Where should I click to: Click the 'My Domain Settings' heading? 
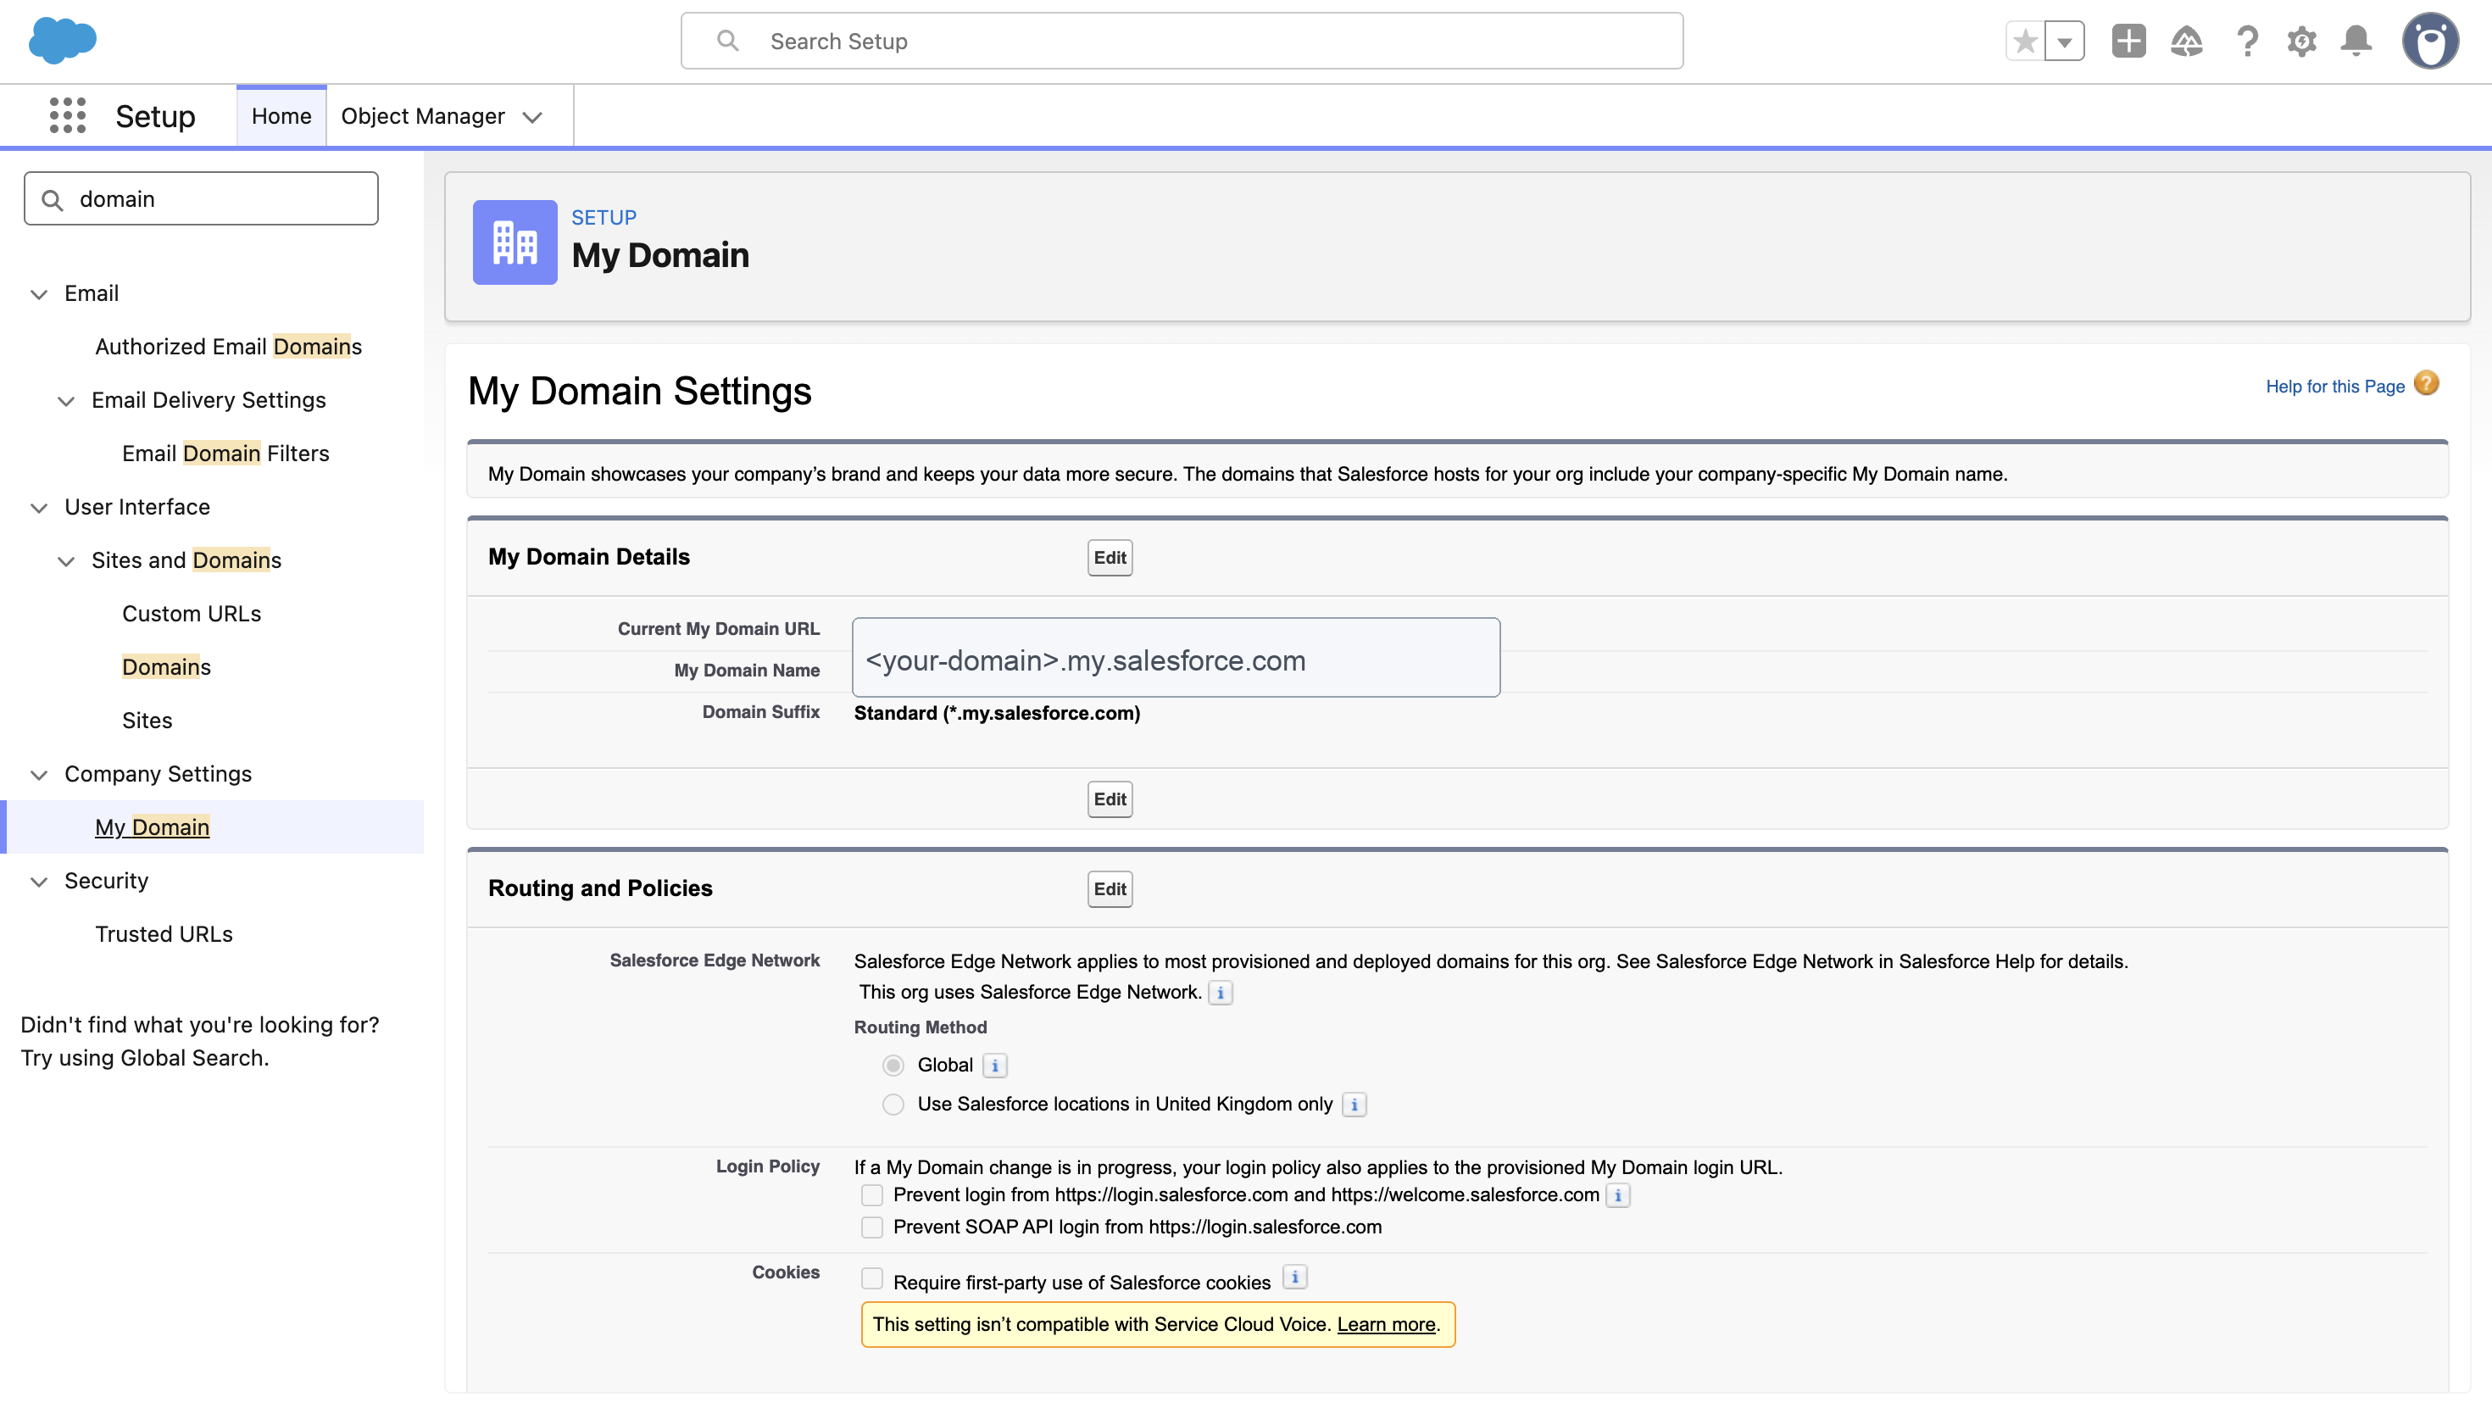click(x=640, y=392)
